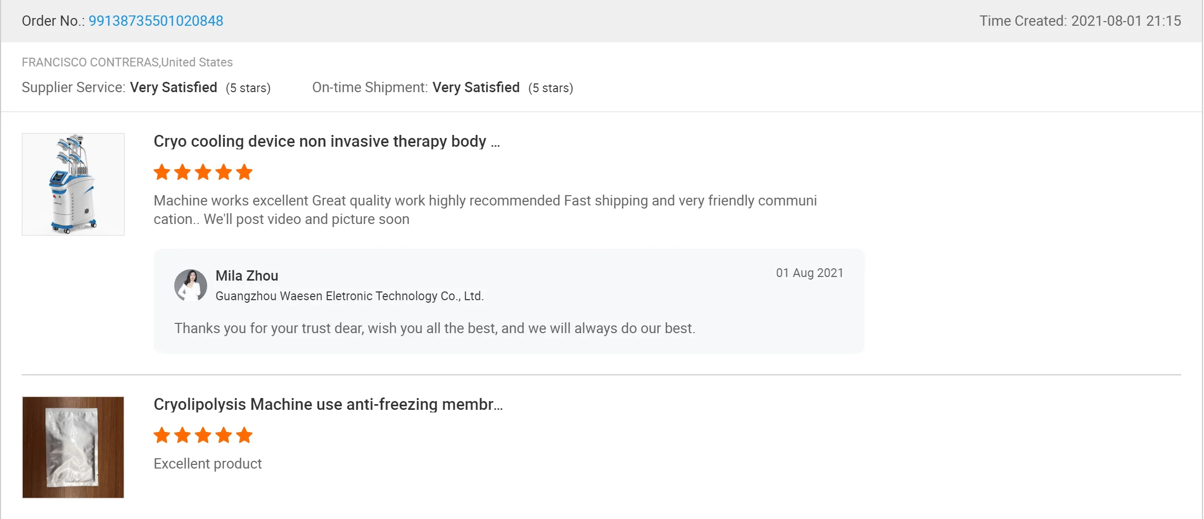Image resolution: width=1204 pixels, height=519 pixels.
Task: Click the cryo cooling machine product thumbnail
Action: pyautogui.click(x=73, y=184)
